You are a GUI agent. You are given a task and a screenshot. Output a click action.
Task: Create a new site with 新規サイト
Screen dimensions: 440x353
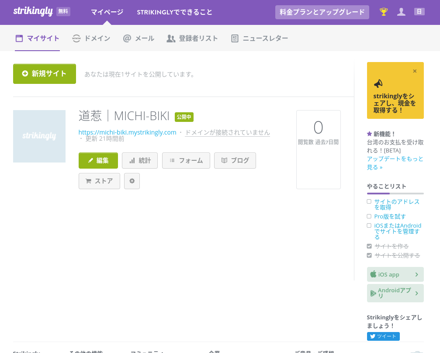click(44, 74)
